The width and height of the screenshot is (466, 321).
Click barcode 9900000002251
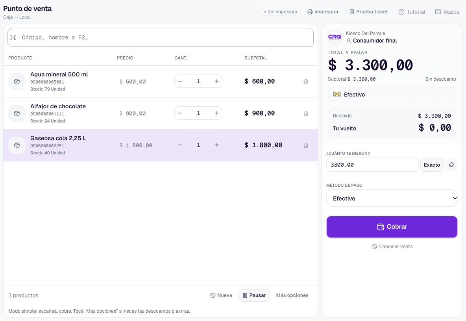pos(47,145)
